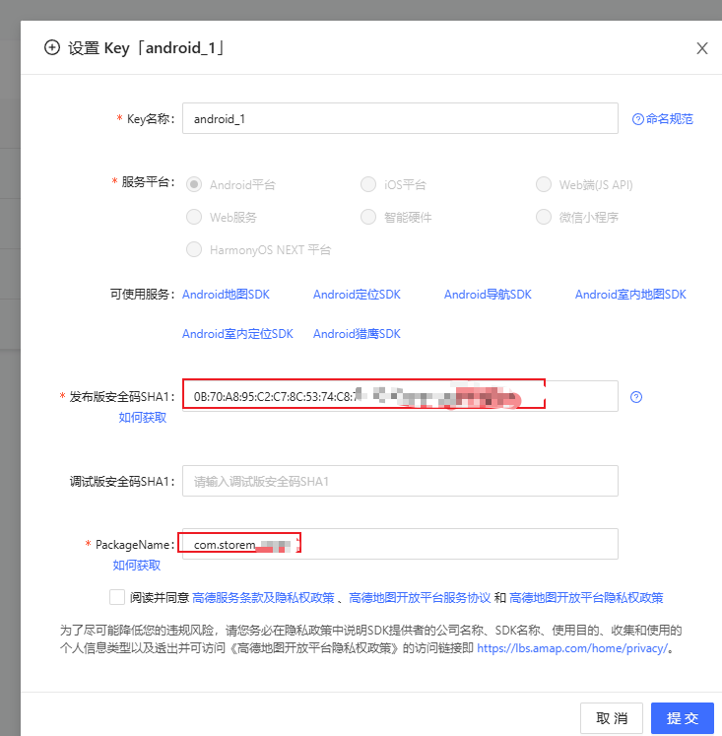This screenshot has width=722, height=736.
Task: Select the 微信小程序 radio button
Action: point(544,217)
